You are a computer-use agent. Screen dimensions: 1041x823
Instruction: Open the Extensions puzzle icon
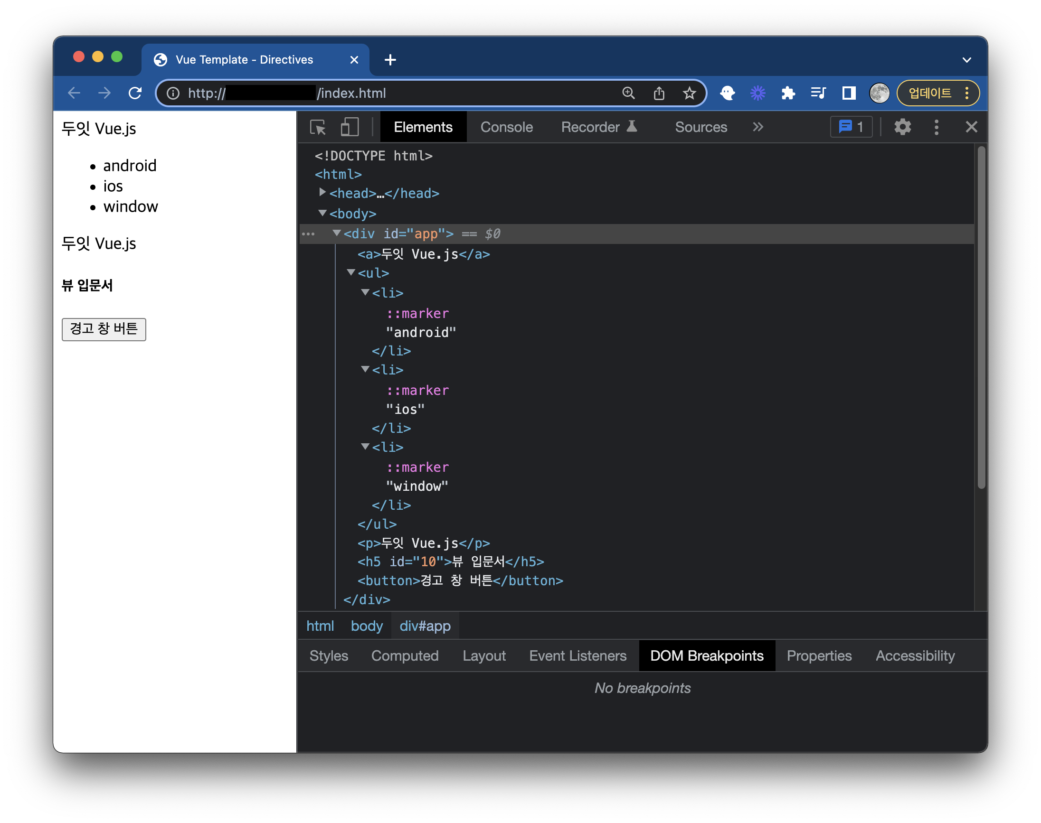tap(788, 93)
